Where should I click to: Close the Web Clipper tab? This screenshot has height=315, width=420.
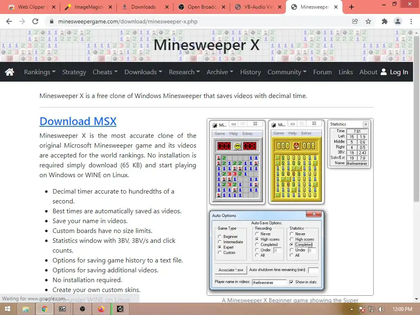(x=54, y=7)
